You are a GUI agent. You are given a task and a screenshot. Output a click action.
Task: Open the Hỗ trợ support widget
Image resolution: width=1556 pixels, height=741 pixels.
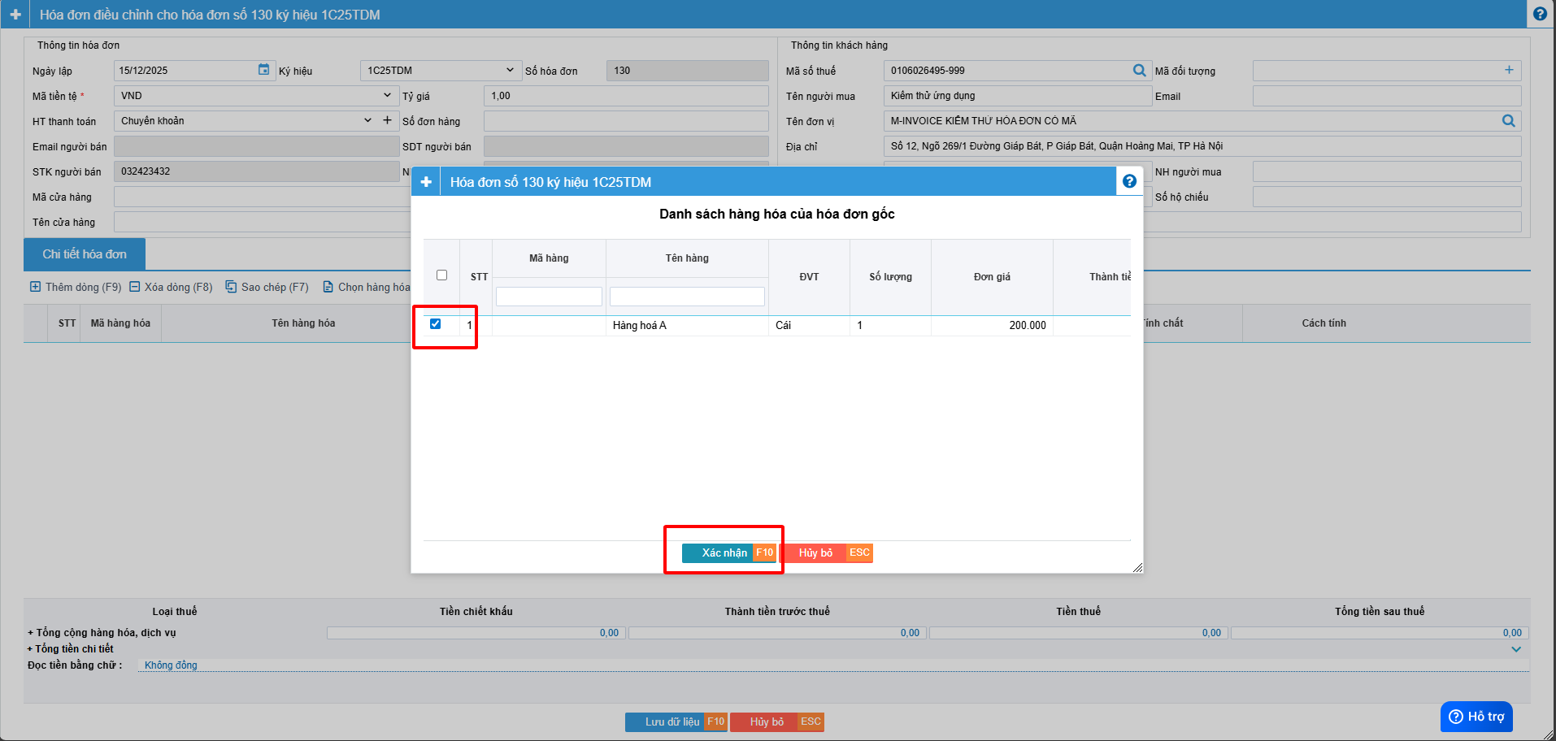click(x=1476, y=717)
